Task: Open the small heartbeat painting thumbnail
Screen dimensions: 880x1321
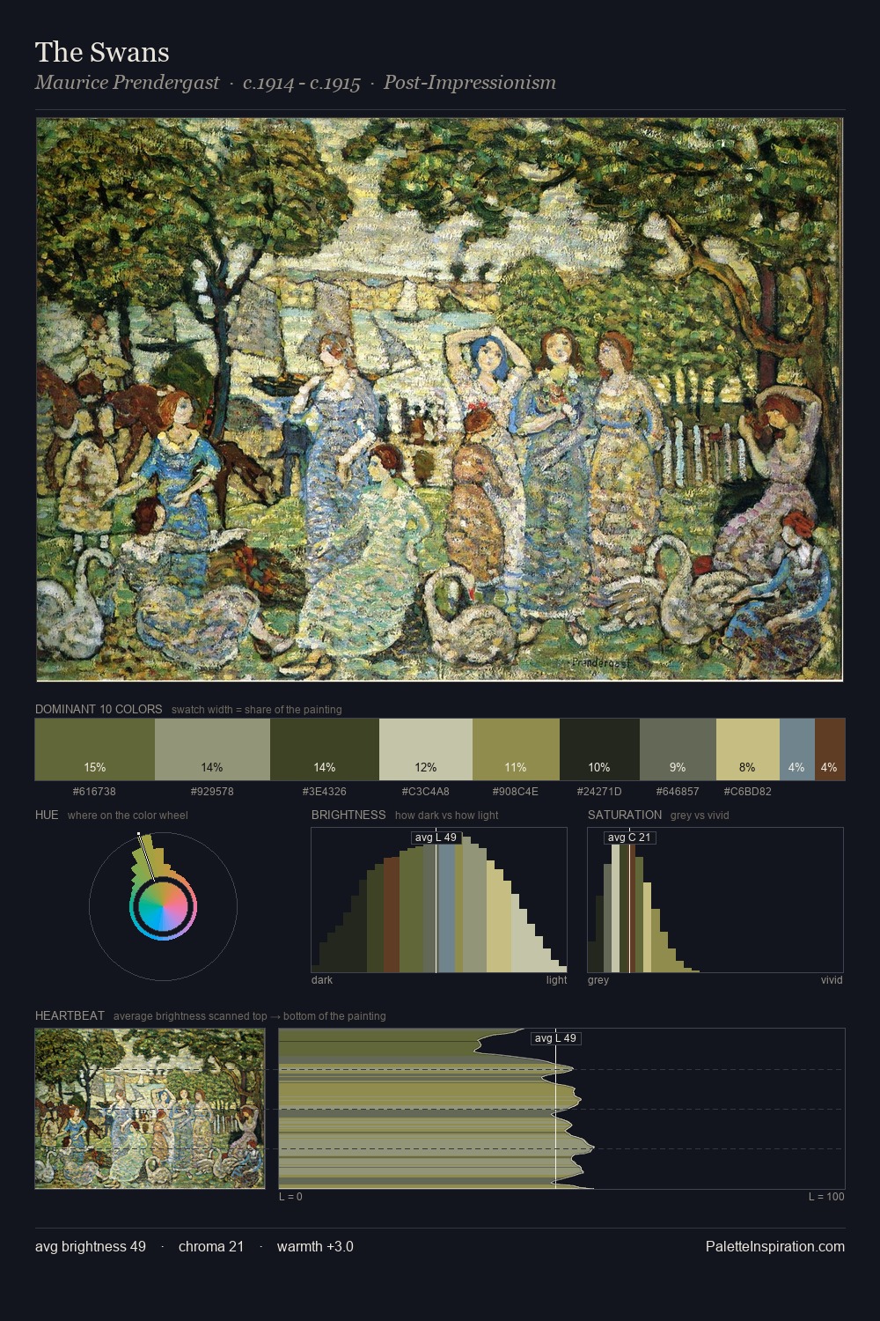Action: coord(150,1109)
